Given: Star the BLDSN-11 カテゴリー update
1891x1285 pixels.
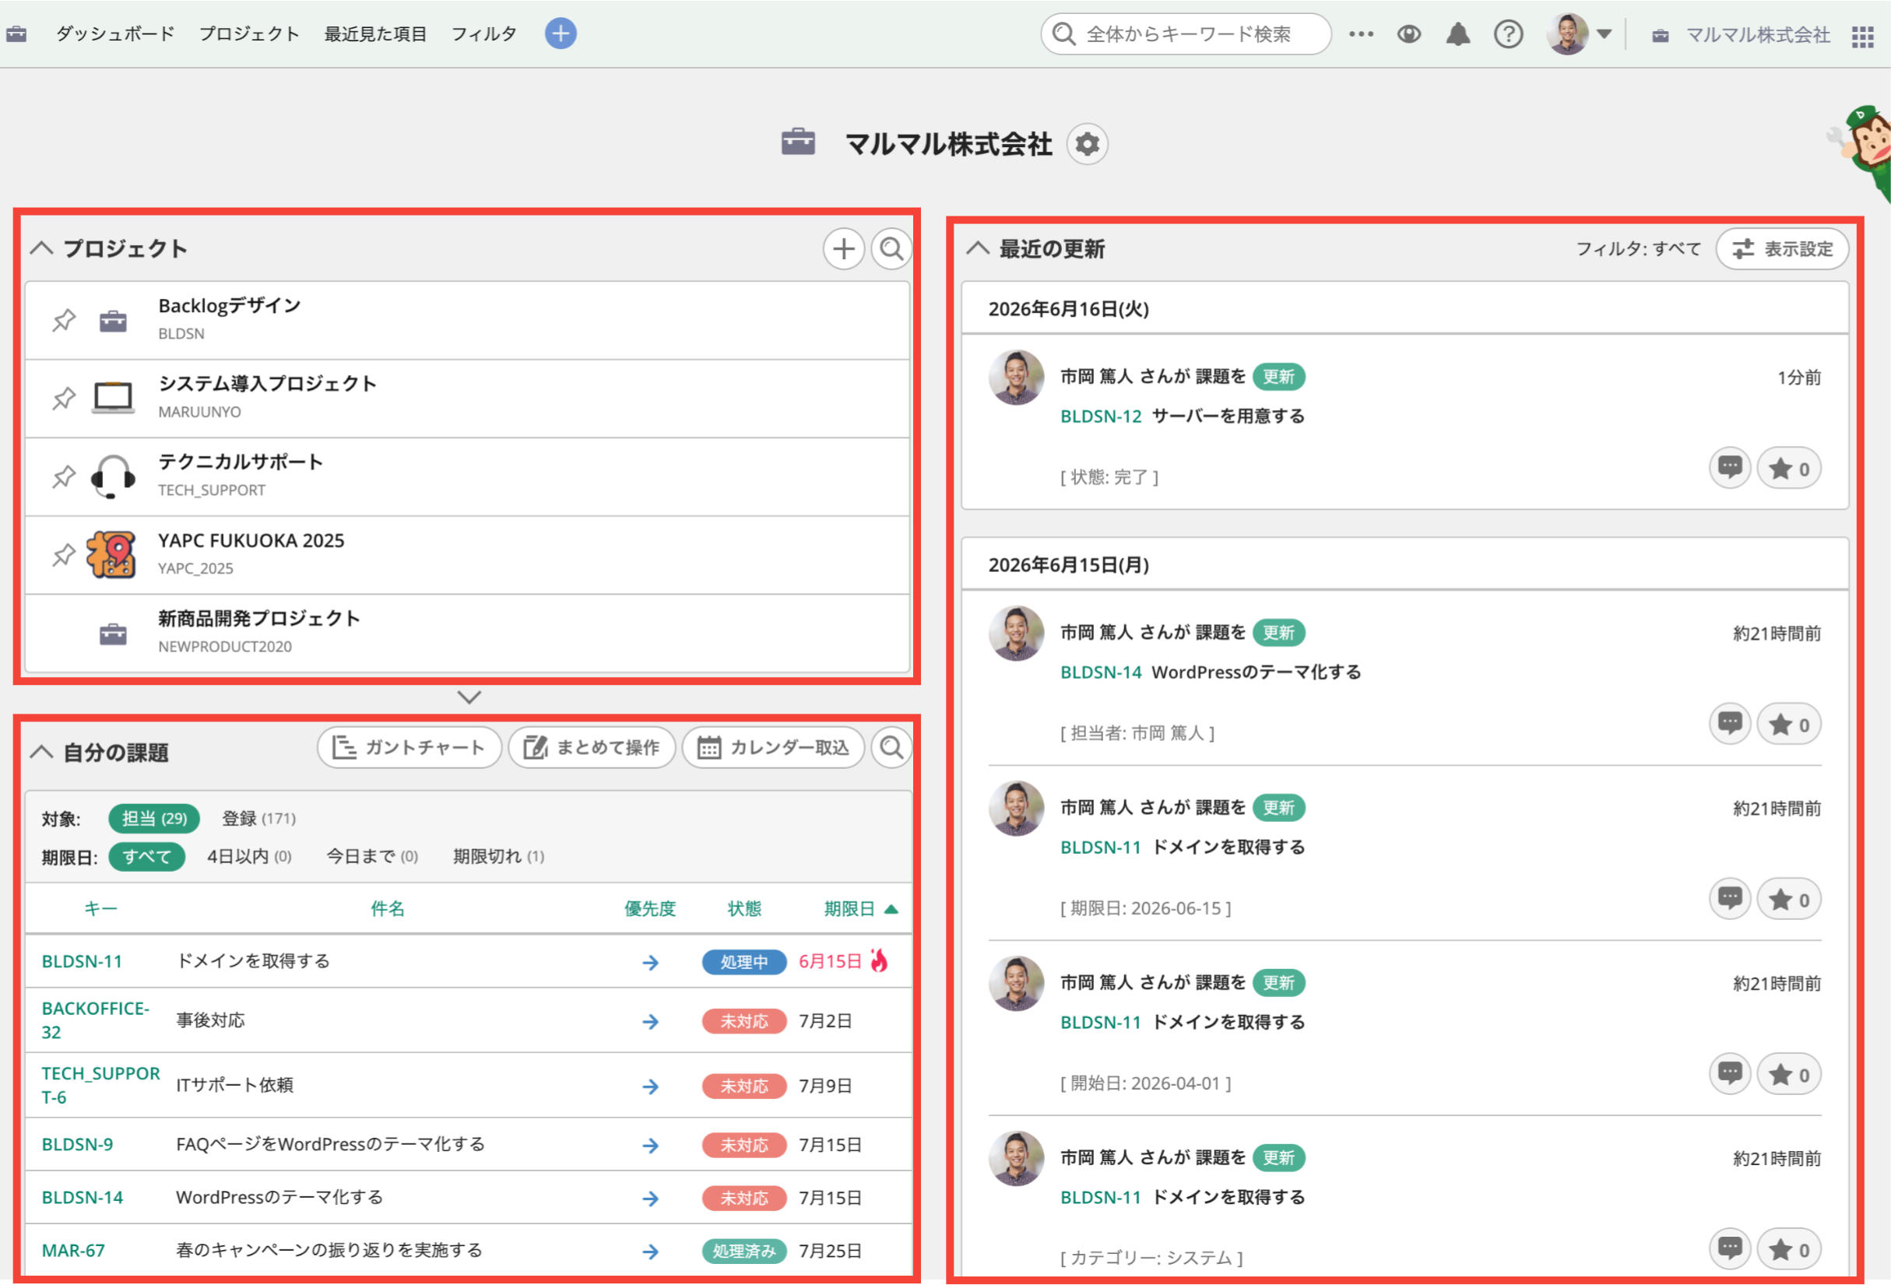Looking at the screenshot, I should (1787, 1248).
